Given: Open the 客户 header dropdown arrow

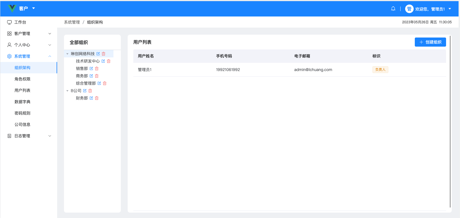Looking at the screenshot, I should pos(34,8).
